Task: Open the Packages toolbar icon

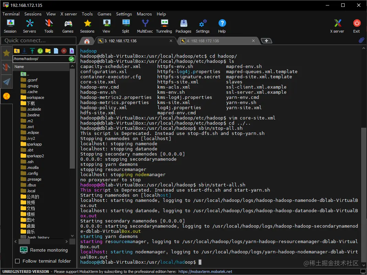Action: (x=183, y=26)
